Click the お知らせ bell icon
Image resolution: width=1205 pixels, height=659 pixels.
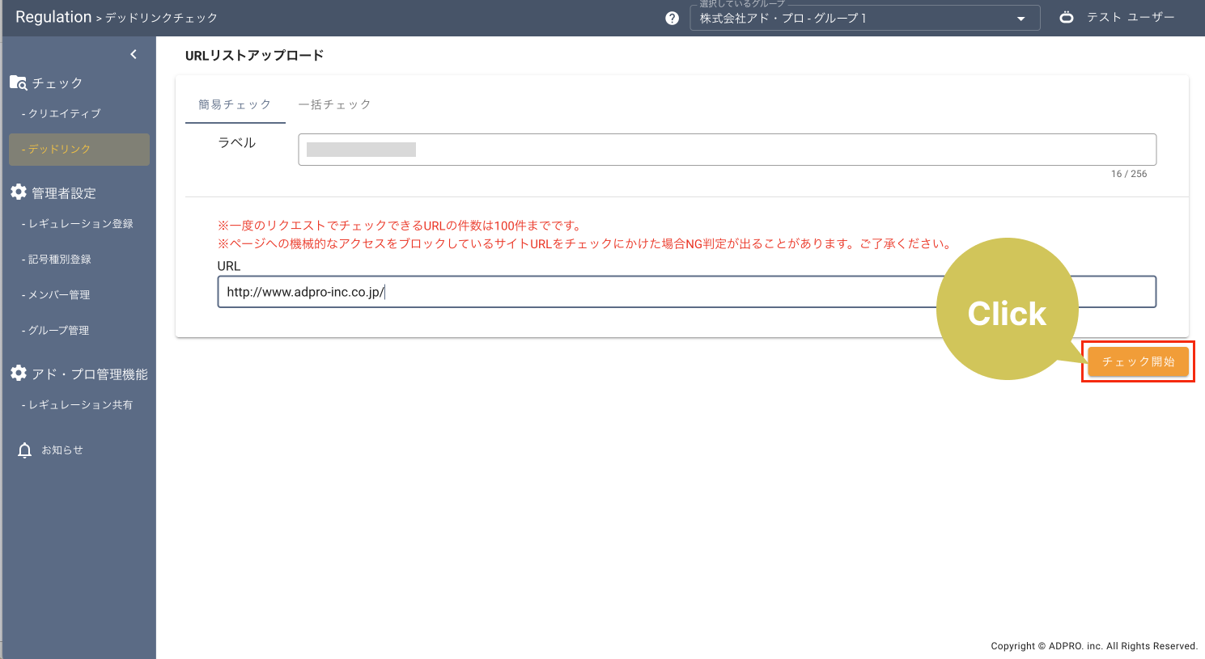[25, 450]
